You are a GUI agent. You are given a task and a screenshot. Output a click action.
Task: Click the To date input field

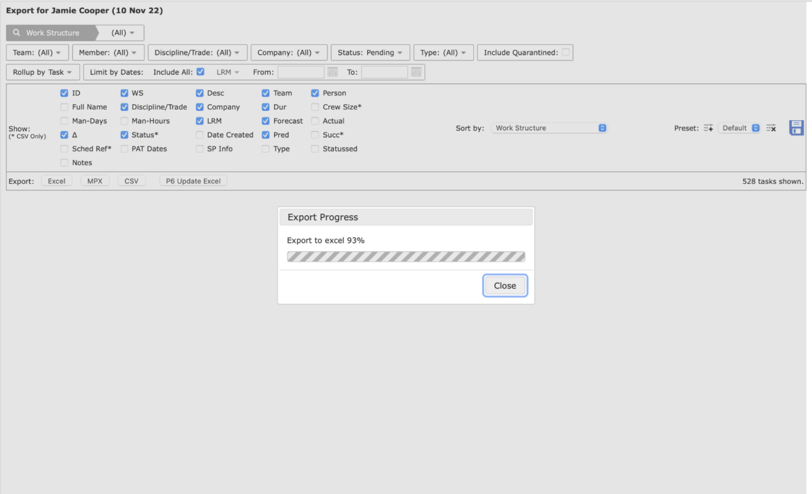point(384,72)
